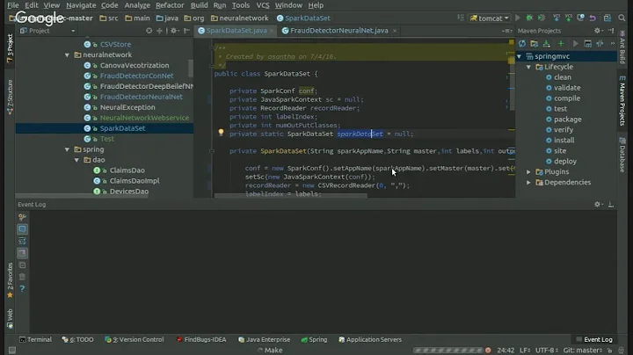Click neuralnetwork breadcrumb in navigation bar
This screenshot has width=633, height=355.
click(x=239, y=18)
